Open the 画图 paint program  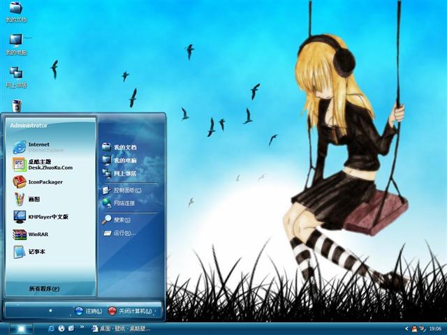35,199
